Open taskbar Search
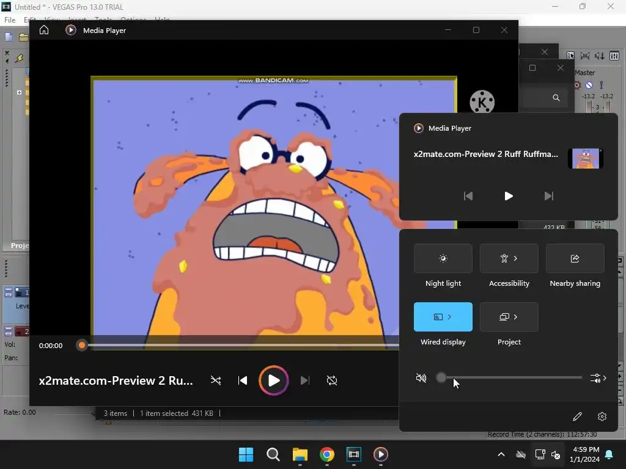 [x=273, y=454]
